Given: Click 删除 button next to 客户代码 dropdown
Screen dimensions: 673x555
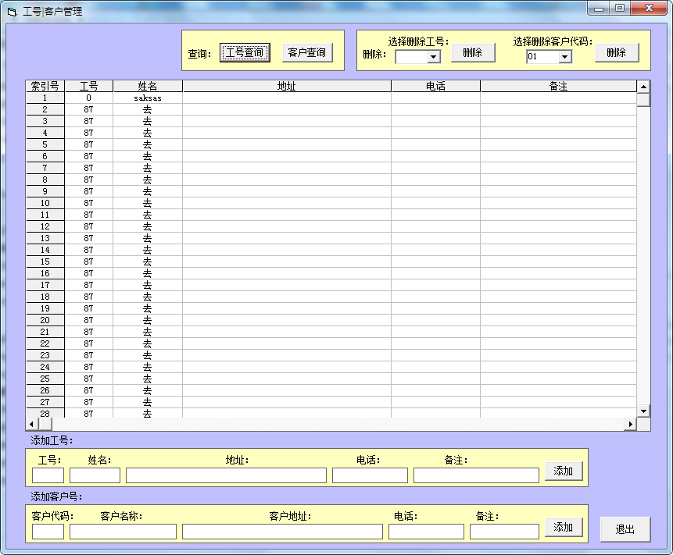Looking at the screenshot, I should (617, 53).
